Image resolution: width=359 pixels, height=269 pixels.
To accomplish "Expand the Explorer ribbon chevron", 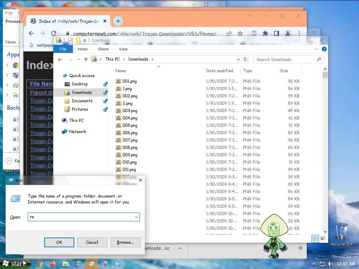I will (317, 49).
